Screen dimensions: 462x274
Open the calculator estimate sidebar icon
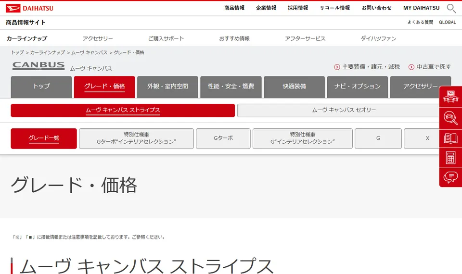point(450,158)
